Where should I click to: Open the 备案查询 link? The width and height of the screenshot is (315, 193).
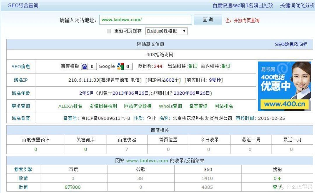click(x=198, y=106)
